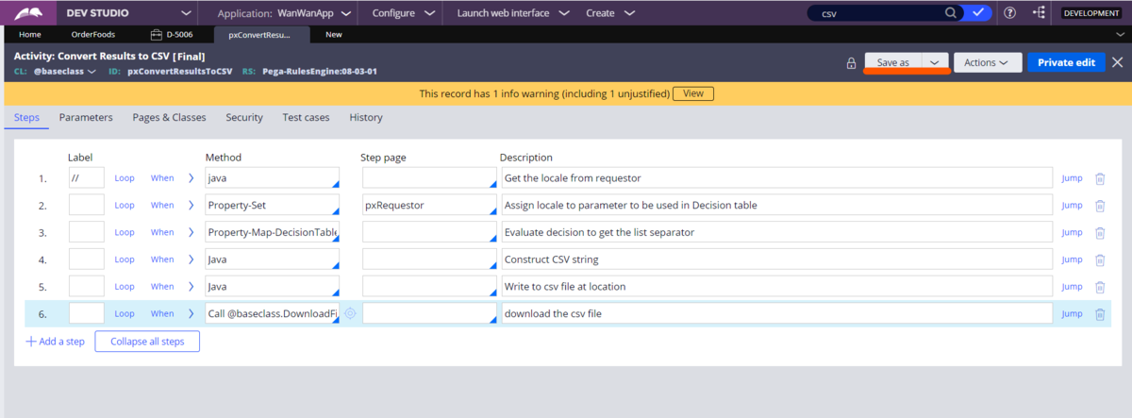Delete step 2 using trash icon
The height and width of the screenshot is (418, 1132).
(1099, 205)
